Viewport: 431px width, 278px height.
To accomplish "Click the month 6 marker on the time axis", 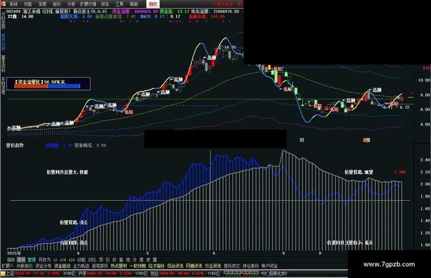I will pyautogui.click(x=214, y=253).
